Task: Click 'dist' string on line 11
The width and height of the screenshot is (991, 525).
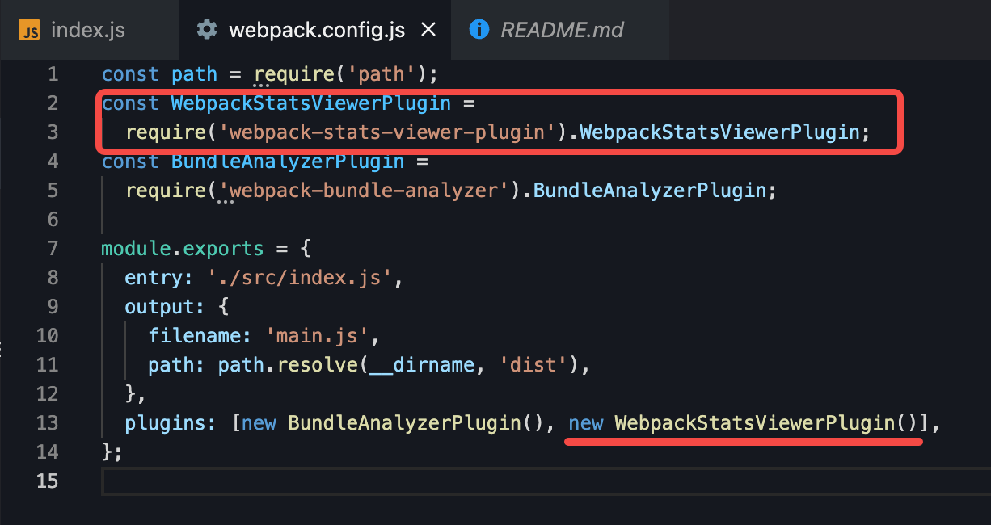Action: click(534, 365)
